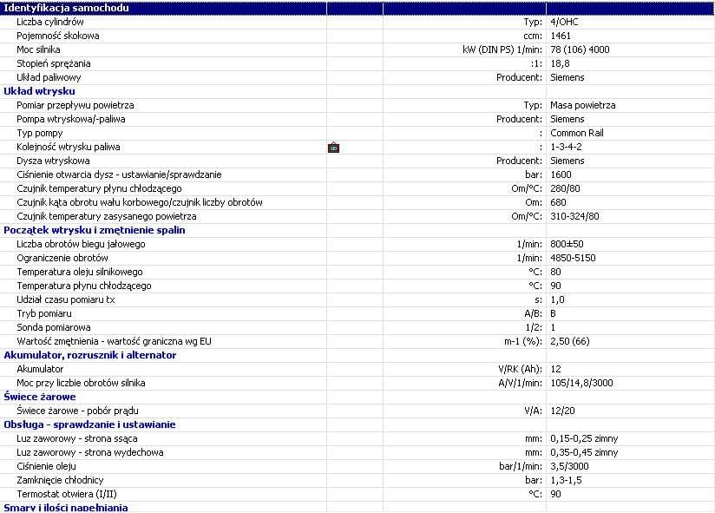Select Ciśnienie otwarcia dysz row
This screenshot has height=513, width=715.
click(357, 174)
